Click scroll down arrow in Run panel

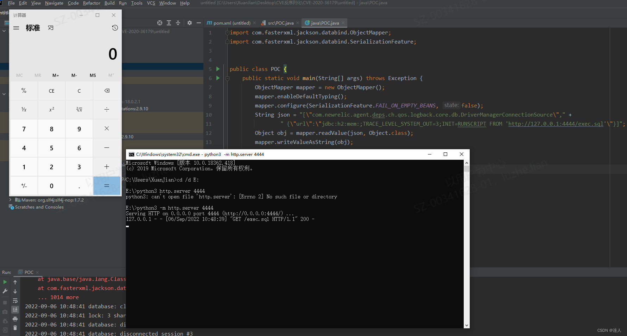coord(15,291)
